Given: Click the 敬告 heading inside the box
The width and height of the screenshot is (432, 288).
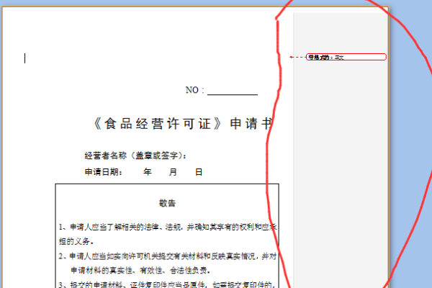Looking at the screenshot, I should click(x=167, y=203).
